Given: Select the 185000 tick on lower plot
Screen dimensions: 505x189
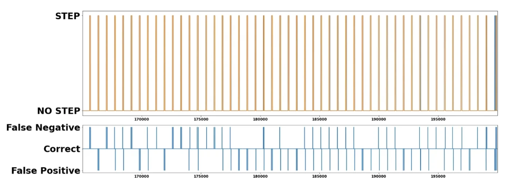Looking at the screenshot, I should 319,176.
